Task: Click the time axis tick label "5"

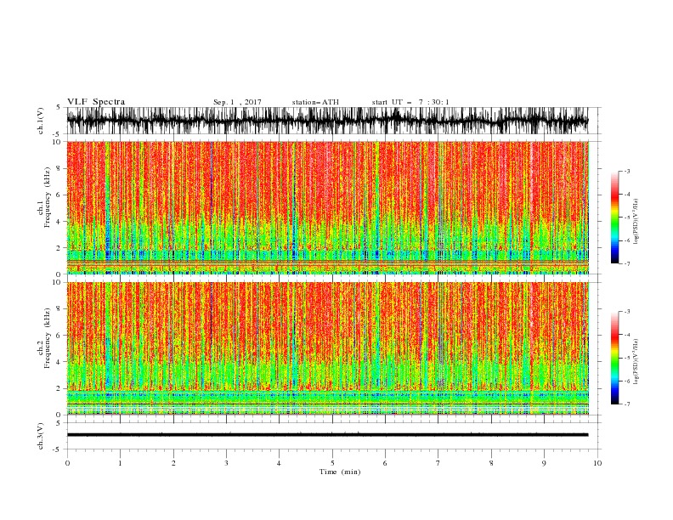Action: pyautogui.click(x=332, y=463)
